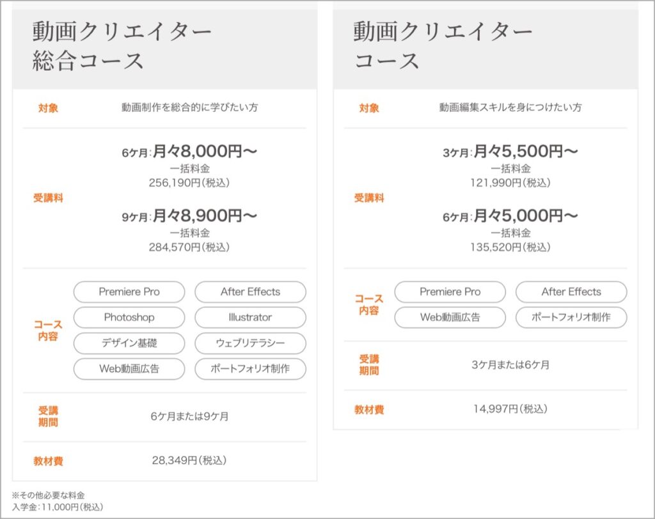Click the 121,990円(税込) lump-sum price
The image size is (655, 519).
(x=510, y=183)
